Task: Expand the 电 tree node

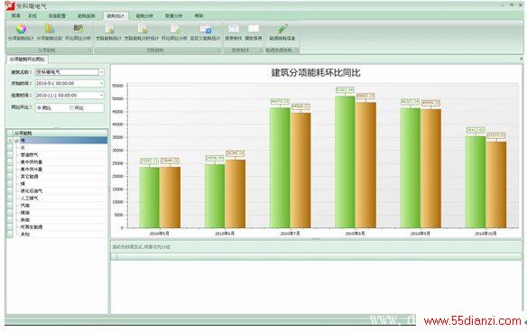Action: (x=16, y=141)
